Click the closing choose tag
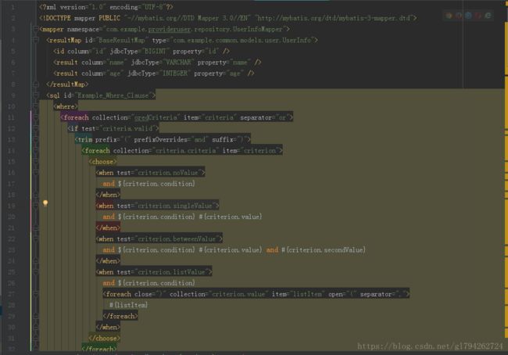This screenshot has height=355, width=508. pyautogui.click(x=104, y=338)
